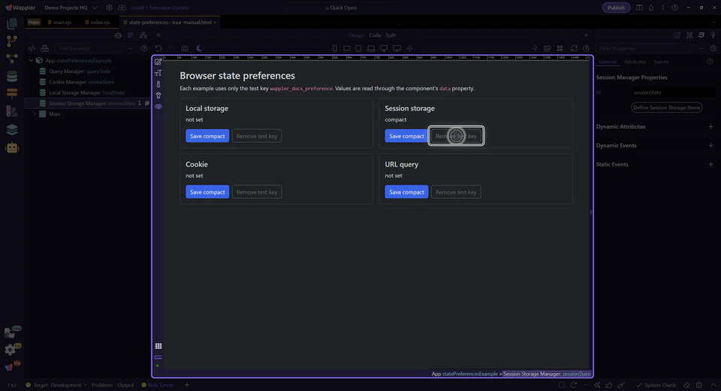The height and width of the screenshot is (391, 721).
Task: Undo the last action in design toolbar
Action: 158,48
